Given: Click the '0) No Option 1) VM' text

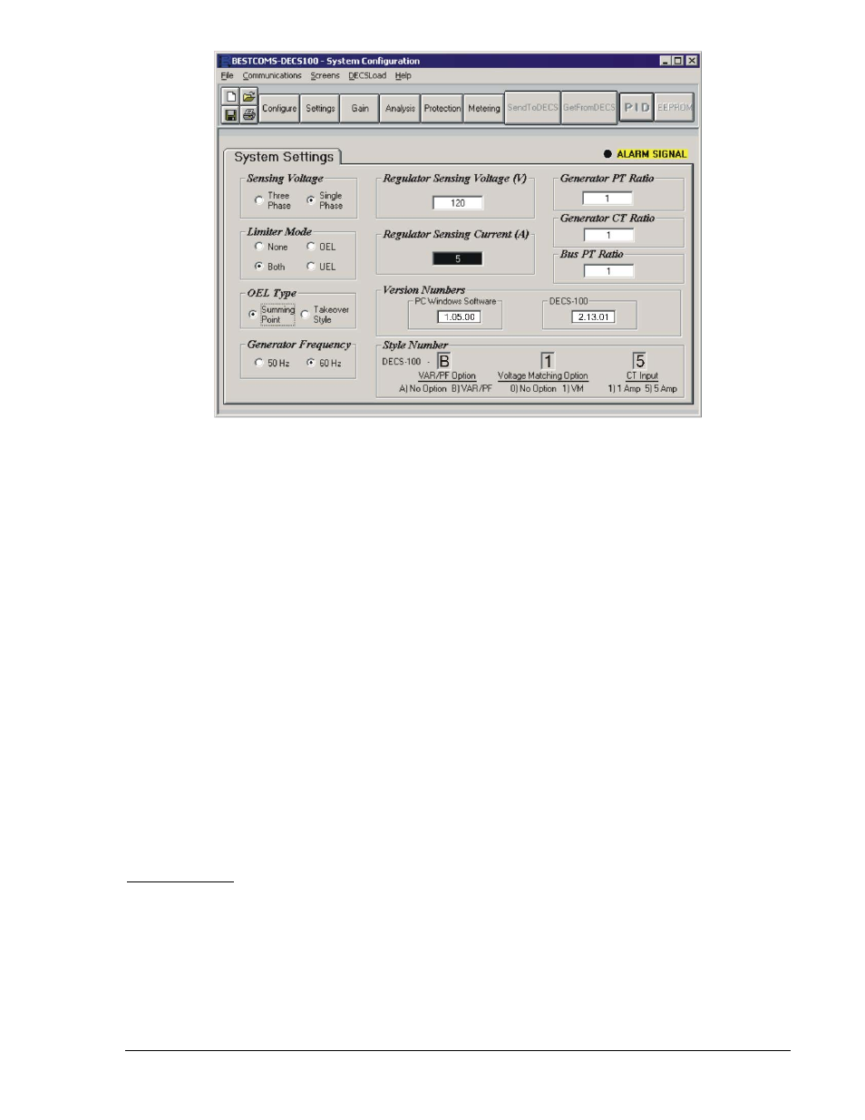Looking at the screenshot, I should click(x=547, y=389).
